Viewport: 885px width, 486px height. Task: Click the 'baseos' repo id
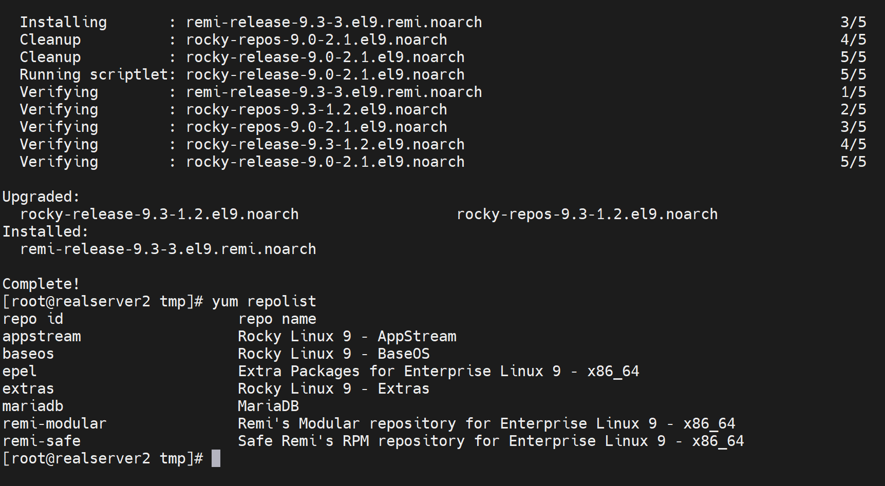[28, 354]
